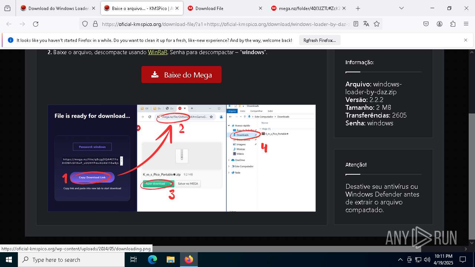Screen dimensions: 475x267
Task: Open the volume tray icon
Action: tap(427, 260)
